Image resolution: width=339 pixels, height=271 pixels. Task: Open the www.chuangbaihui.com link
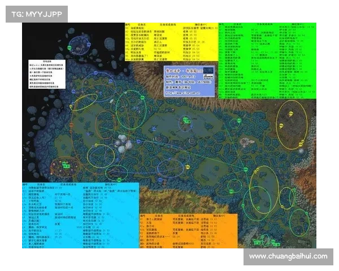tap(288, 256)
